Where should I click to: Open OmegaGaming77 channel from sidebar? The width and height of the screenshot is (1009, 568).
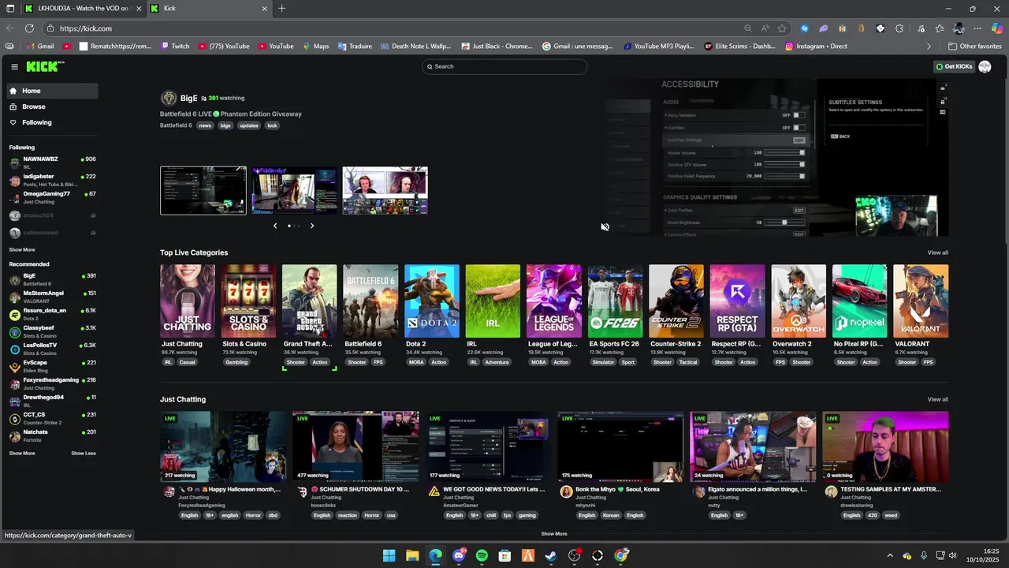tap(53, 197)
